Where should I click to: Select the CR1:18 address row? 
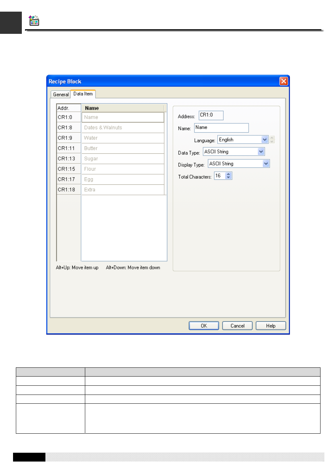click(69, 190)
